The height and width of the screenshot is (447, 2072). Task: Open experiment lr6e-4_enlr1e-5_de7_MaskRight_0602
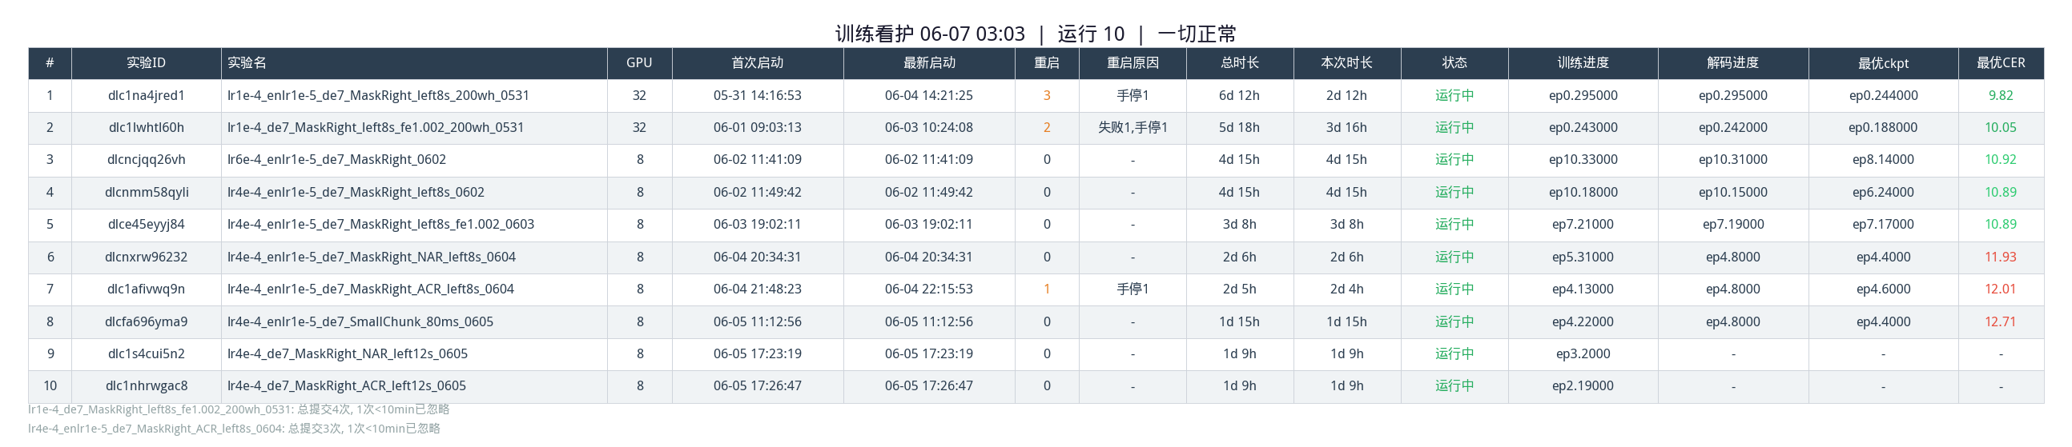(336, 160)
